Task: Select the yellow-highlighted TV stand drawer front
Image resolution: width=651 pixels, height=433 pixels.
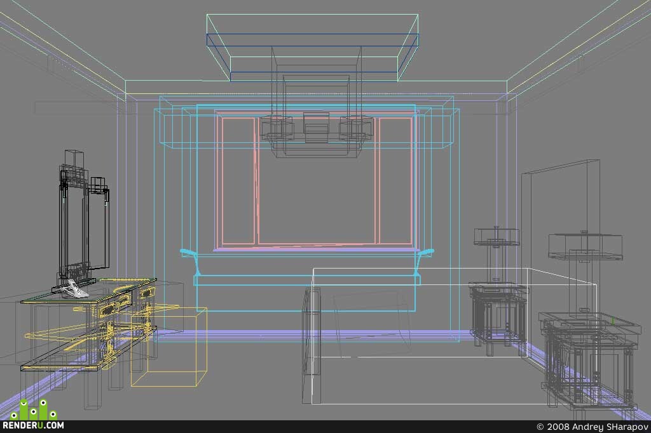Action: tap(109, 309)
